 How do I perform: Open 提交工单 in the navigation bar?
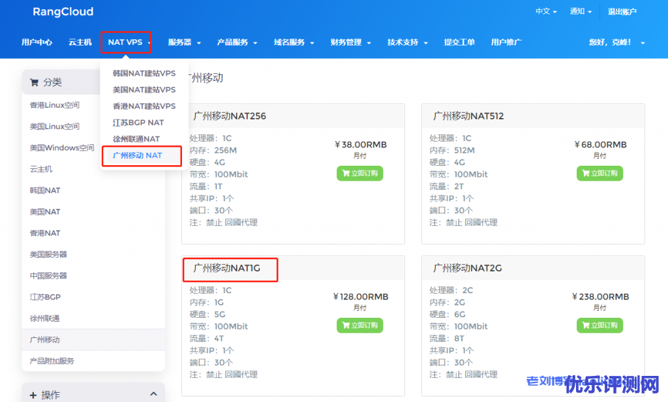pos(459,42)
